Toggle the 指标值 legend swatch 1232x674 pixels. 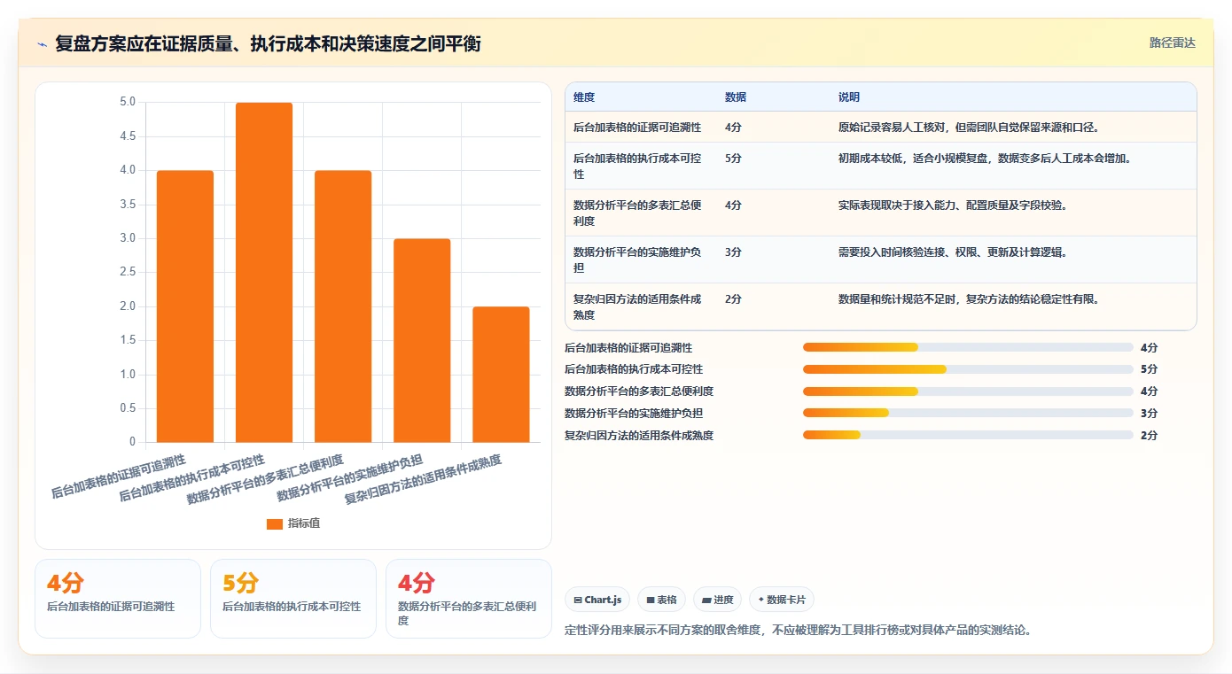pos(275,523)
